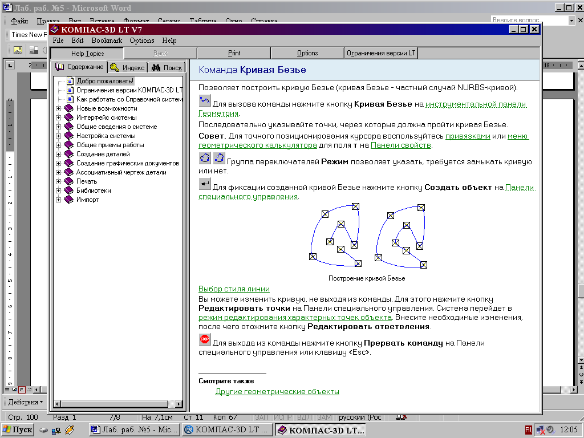Expand the Ассоциативный чертеж детали node
The height and width of the screenshot is (438, 584).
[x=59, y=172]
